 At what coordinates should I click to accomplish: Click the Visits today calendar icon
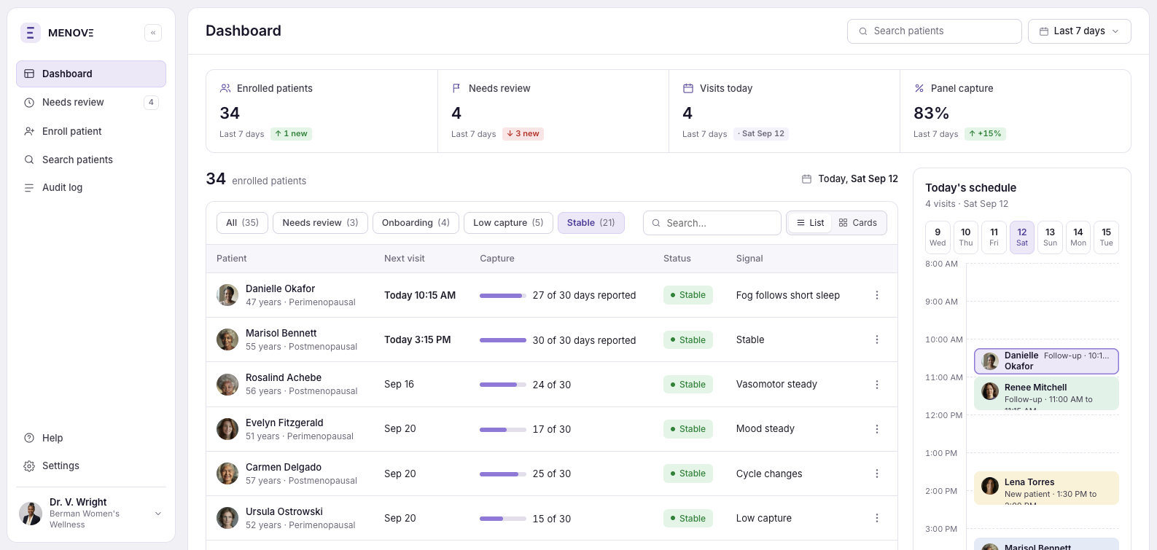coord(687,88)
